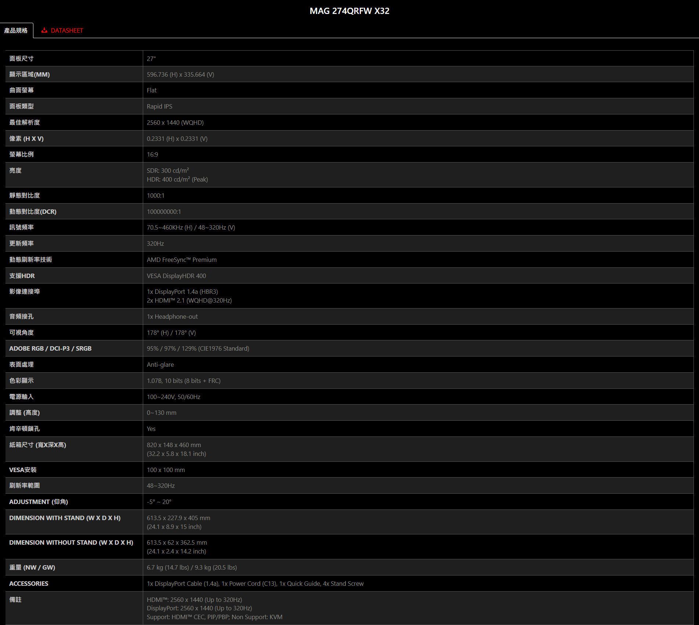Click the download icon beside DATASHEET
Image resolution: width=699 pixels, height=625 pixels.
pyautogui.click(x=44, y=30)
